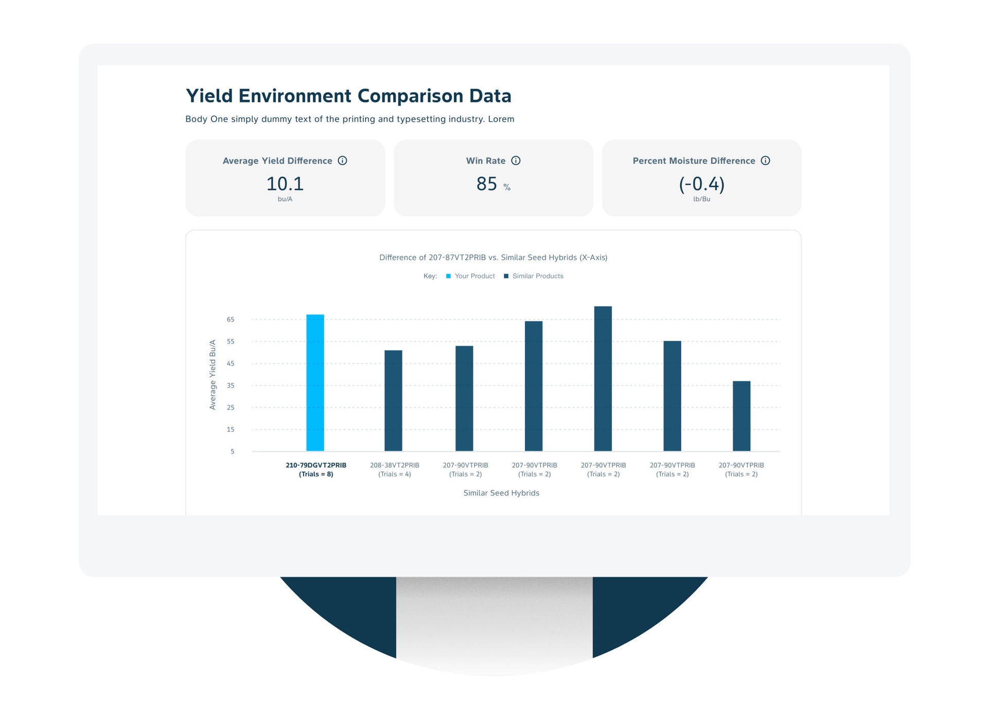The height and width of the screenshot is (721, 988).
Task: Select the 208-38VT2PRIB axis label
Action: 395,469
